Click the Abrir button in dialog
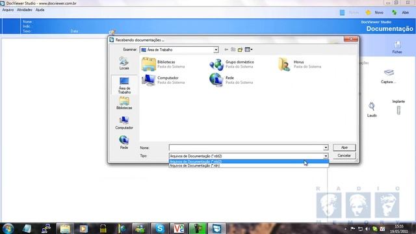The height and width of the screenshot is (234, 416). (x=344, y=148)
